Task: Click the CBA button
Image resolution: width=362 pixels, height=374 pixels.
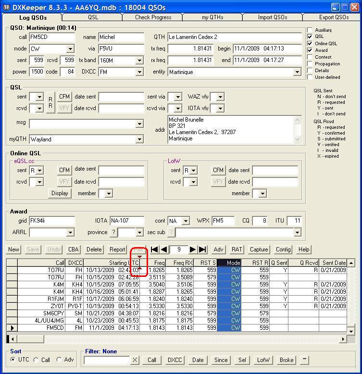Action: (73, 249)
